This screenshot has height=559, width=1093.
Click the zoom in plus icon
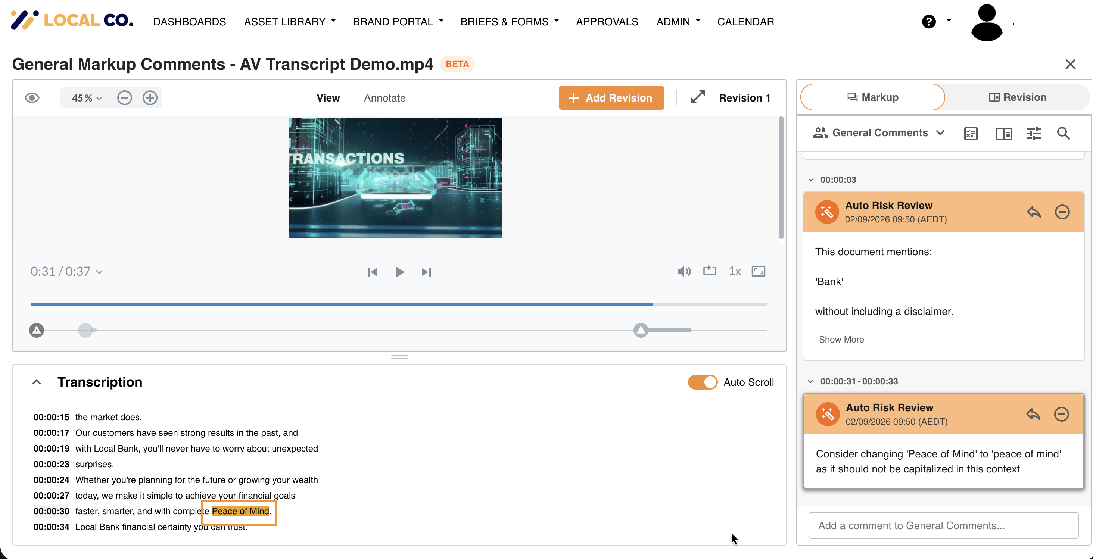coord(150,98)
